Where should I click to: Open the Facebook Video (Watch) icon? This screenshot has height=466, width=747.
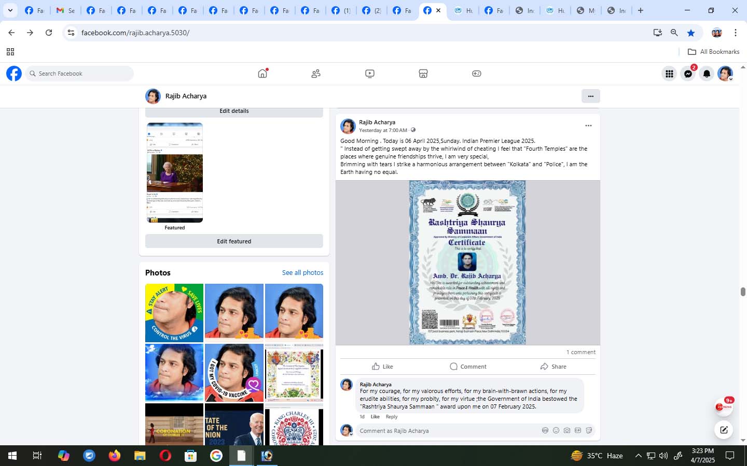pyautogui.click(x=370, y=74)
